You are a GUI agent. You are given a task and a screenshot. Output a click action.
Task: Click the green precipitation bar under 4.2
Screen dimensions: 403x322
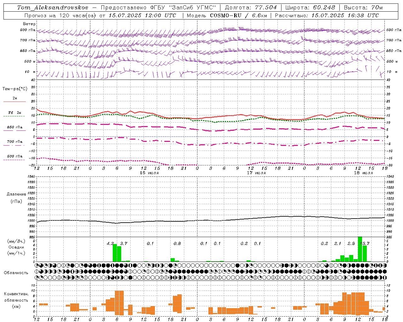[x=115, y=253]
